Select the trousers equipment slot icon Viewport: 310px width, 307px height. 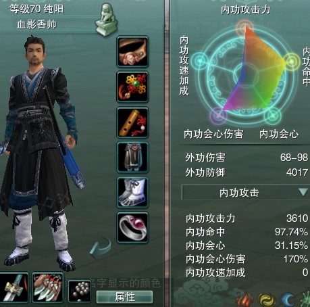[x=132, y=158]
